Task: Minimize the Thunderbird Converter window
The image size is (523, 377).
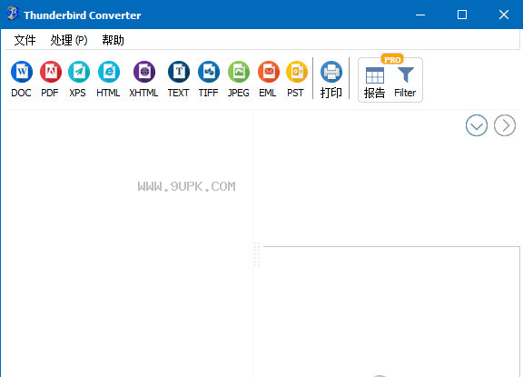Action: tap(420, 15)
